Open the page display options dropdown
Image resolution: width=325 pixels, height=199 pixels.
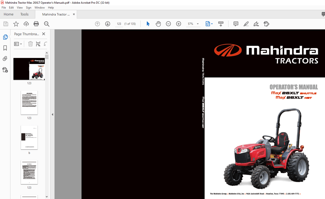(209, 24)
